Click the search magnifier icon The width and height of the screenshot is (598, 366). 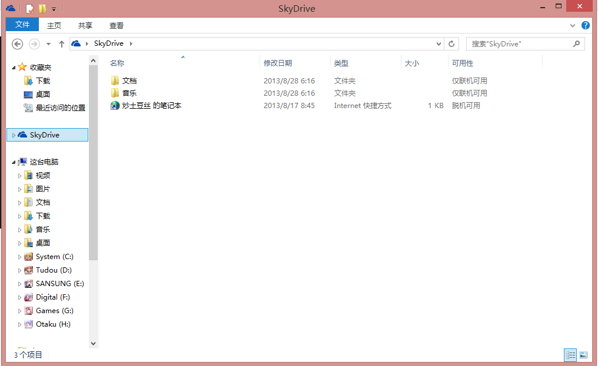tap(577, 44)
